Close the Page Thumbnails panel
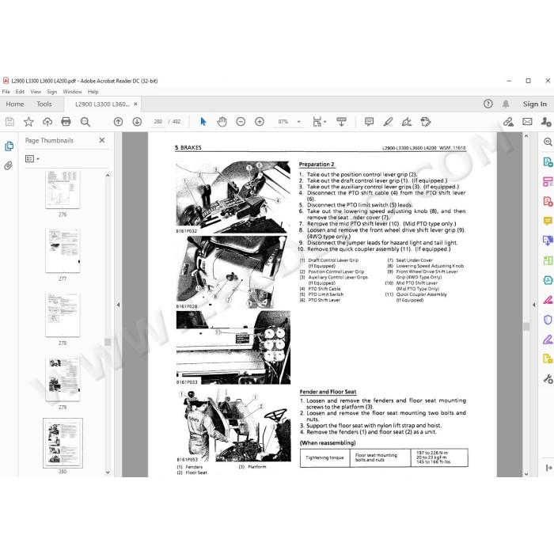Screen dimensions: 554x554 102,140
